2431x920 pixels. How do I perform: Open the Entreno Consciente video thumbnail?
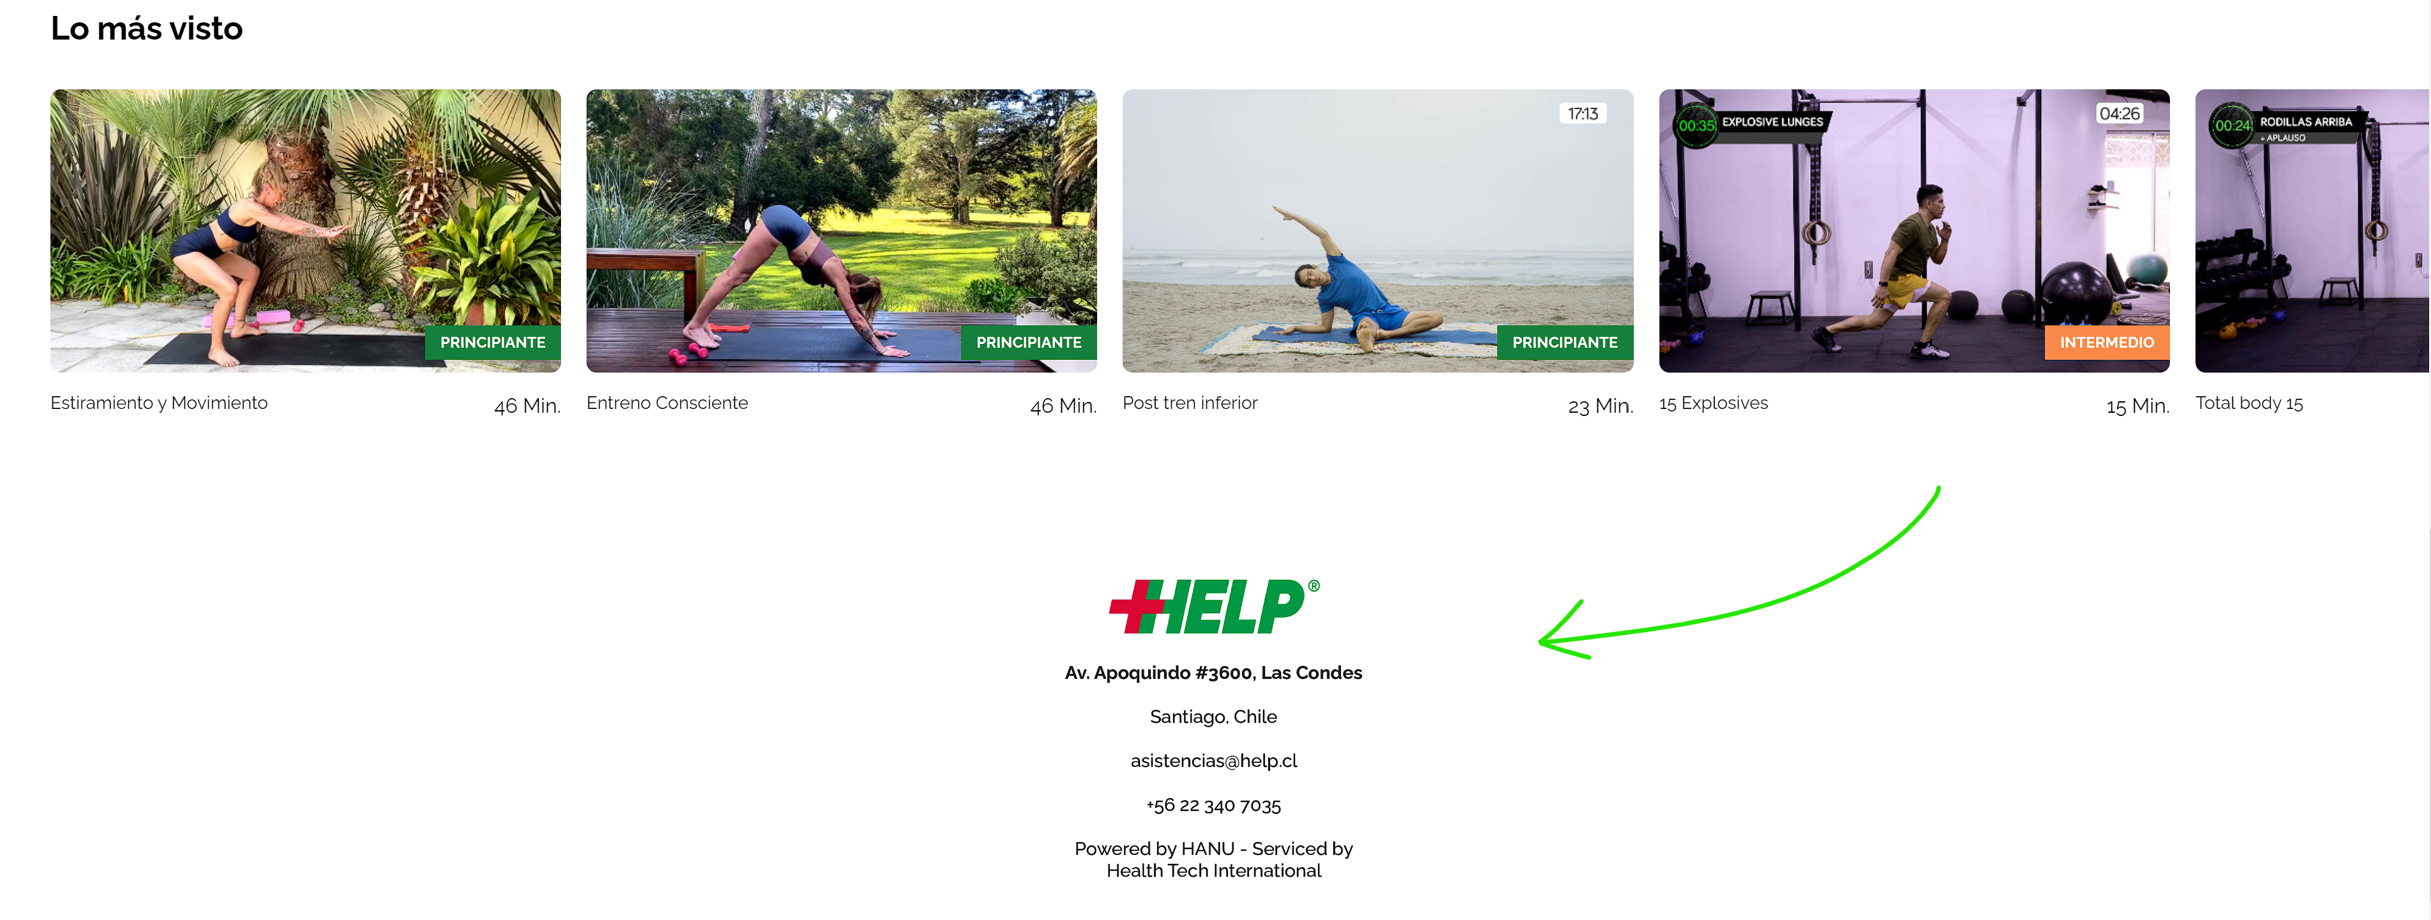pos(841,230)
